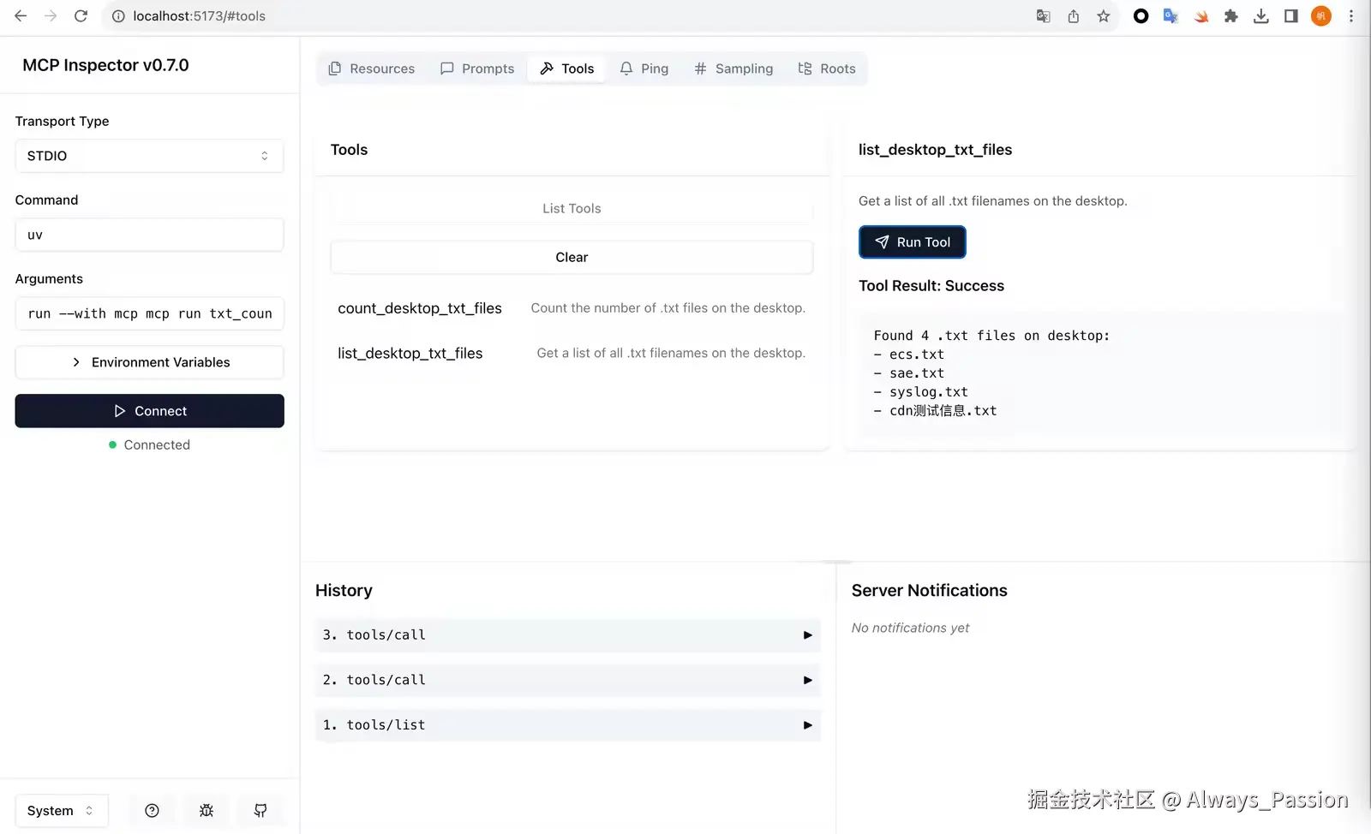Bookmark this page with the star icon
Screen dimensions: 1371x834
[1104, 16]
